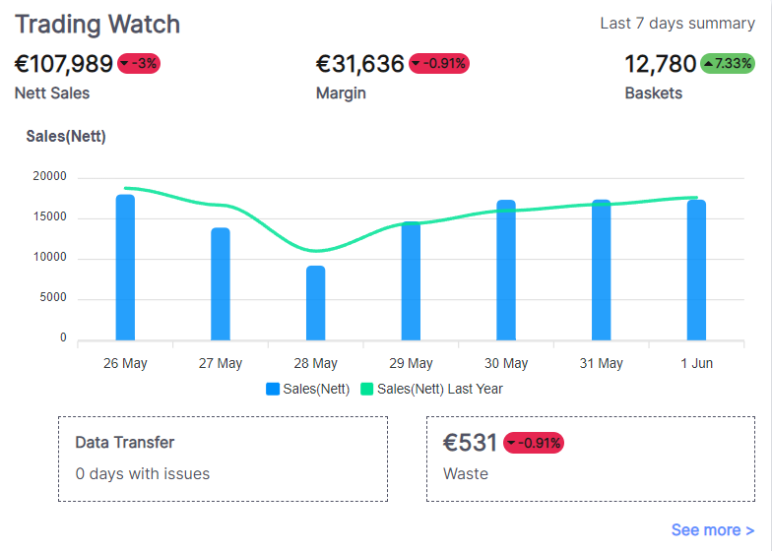Open the Waste €531 card

coord(591,459)
